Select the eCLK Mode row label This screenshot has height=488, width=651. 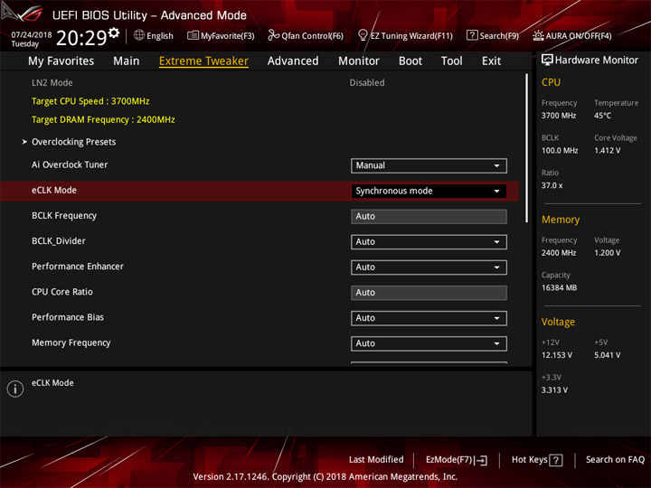54,190
